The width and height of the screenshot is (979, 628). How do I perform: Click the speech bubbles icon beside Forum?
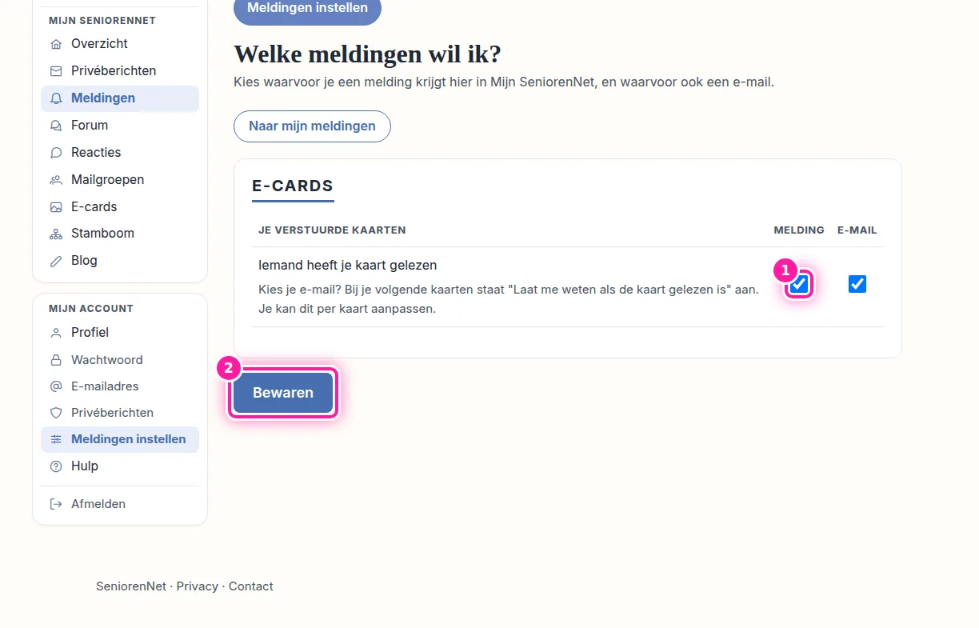[x=56, y=126]
